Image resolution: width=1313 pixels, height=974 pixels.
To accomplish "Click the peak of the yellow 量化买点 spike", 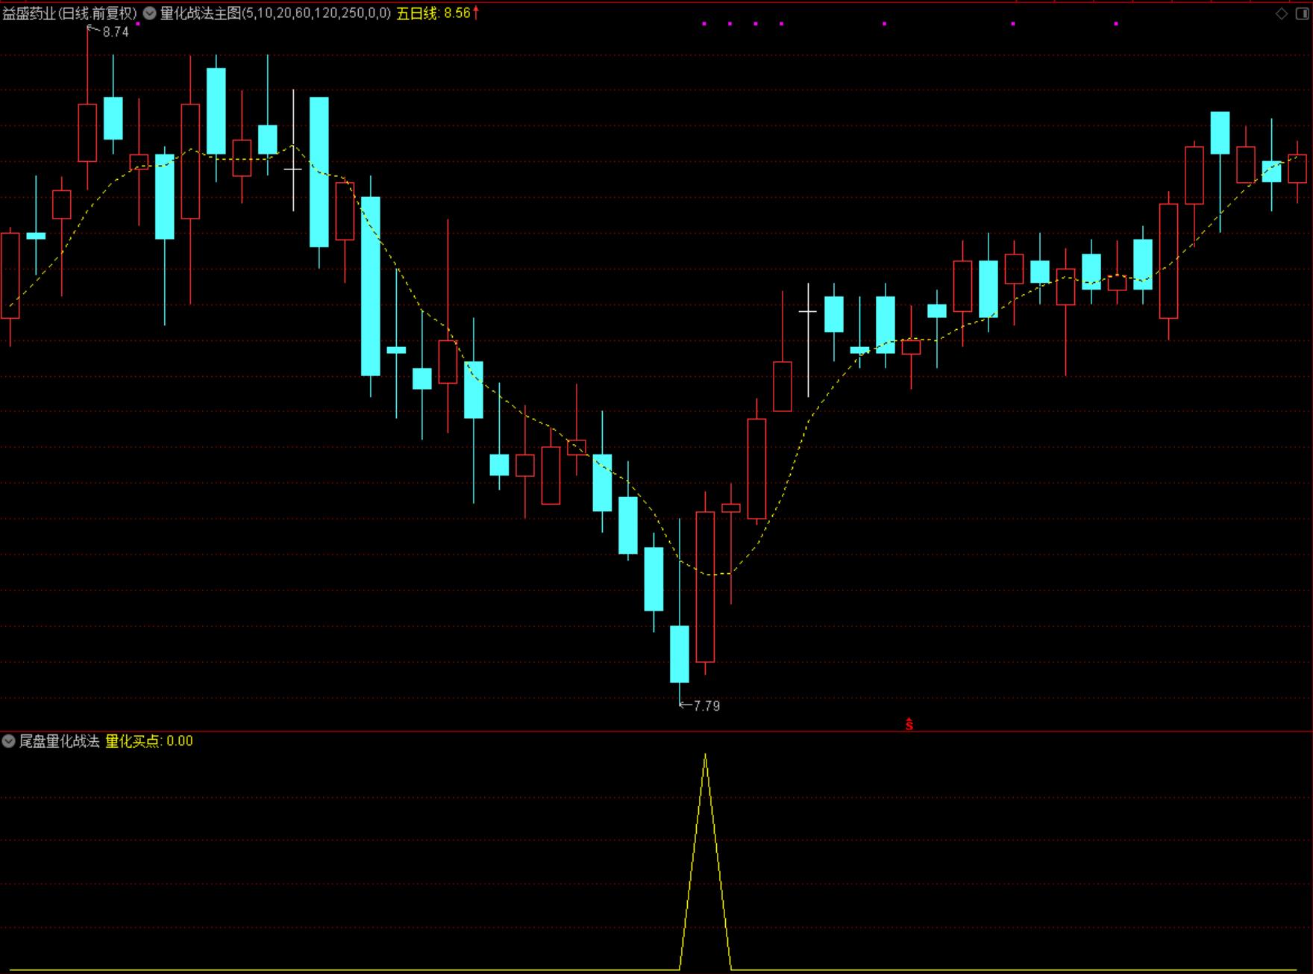I will pos(706,755).
